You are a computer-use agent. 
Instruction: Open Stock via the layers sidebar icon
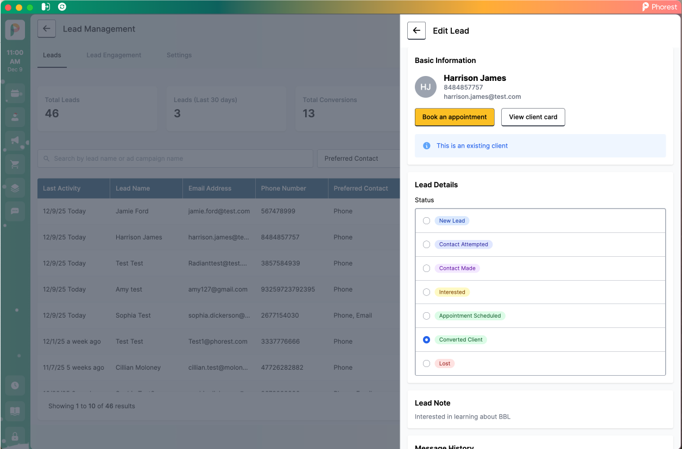pos(15,187)
